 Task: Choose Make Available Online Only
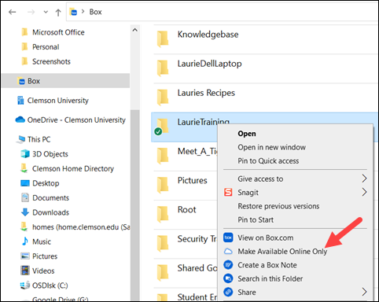[x=282, y=252]
